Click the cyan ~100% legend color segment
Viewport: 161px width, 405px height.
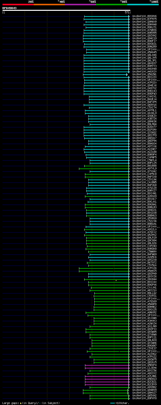(143, 5)
